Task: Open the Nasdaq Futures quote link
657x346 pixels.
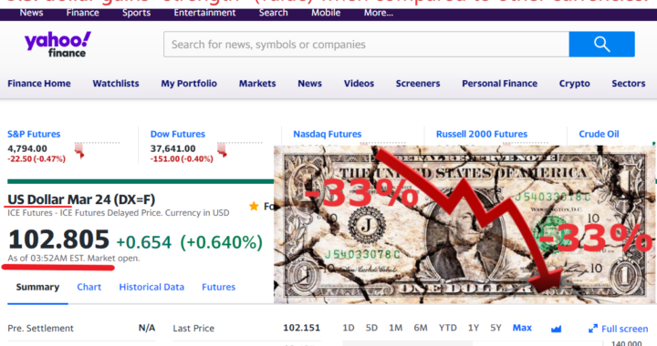Action: tap(328, 134)
